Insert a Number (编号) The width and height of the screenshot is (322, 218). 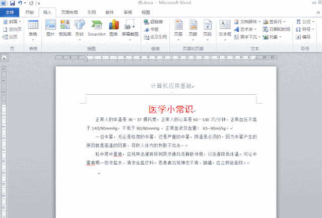(303, 37)
